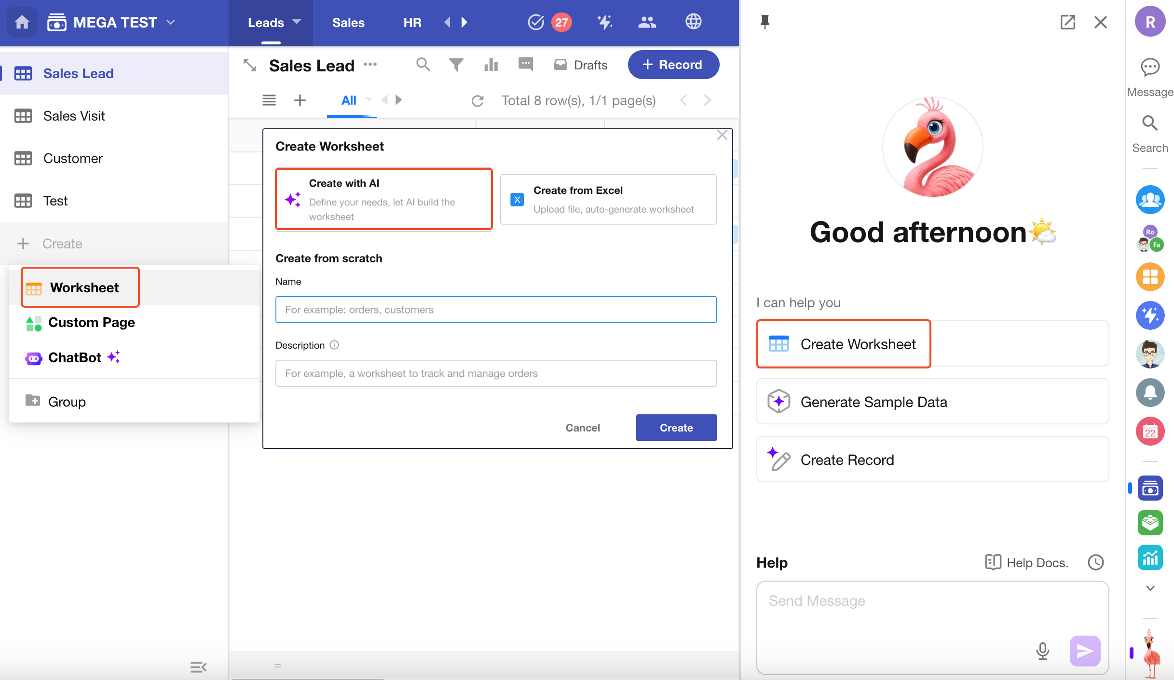Pin the assistant panel
The image size is (1174, 680).
coord(764,22)
